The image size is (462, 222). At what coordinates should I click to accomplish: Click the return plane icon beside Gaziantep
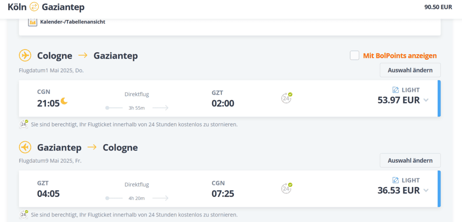(25, 147)
